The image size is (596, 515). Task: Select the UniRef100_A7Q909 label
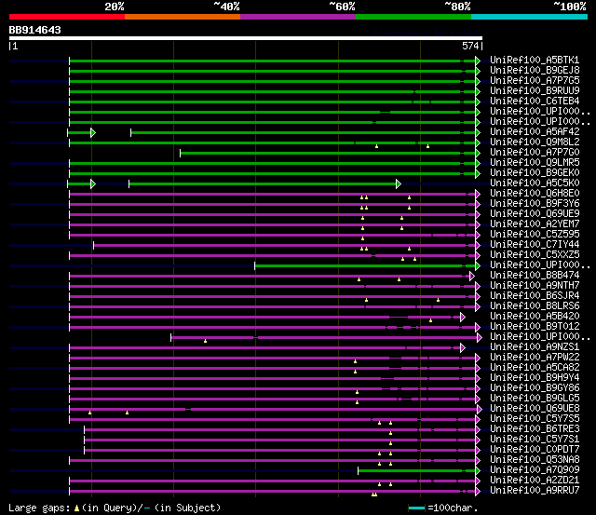pos(535,470)
